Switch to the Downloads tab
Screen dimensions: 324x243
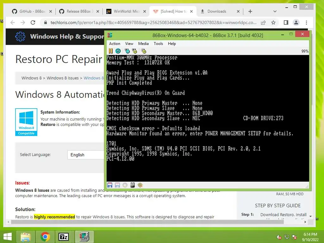tap(217, 11)
